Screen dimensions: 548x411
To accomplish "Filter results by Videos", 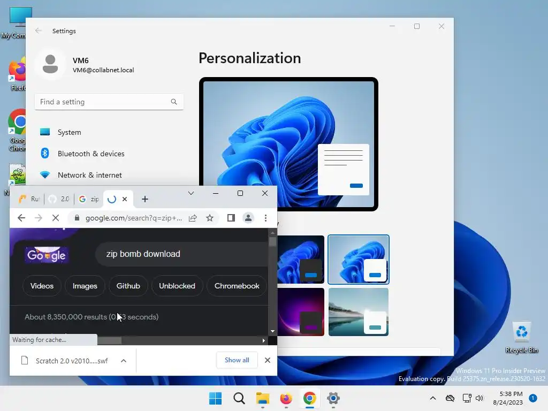I will tap(42, 286).
